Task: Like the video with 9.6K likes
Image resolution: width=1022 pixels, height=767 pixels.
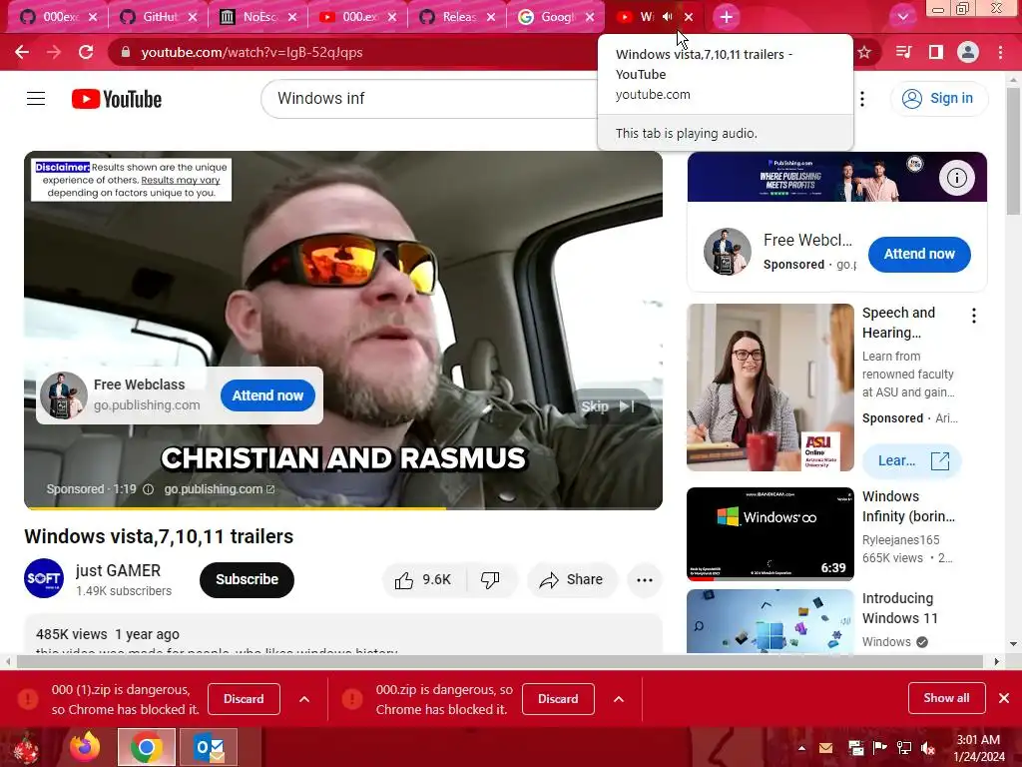Action: tap(423, 580)
